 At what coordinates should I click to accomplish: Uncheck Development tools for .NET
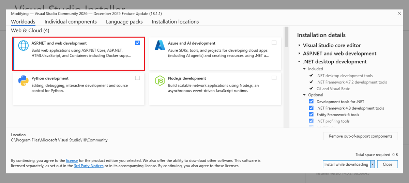click(x=311, y=102)
